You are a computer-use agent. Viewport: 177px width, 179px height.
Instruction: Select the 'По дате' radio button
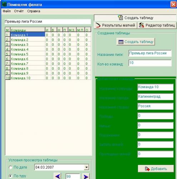10,167
